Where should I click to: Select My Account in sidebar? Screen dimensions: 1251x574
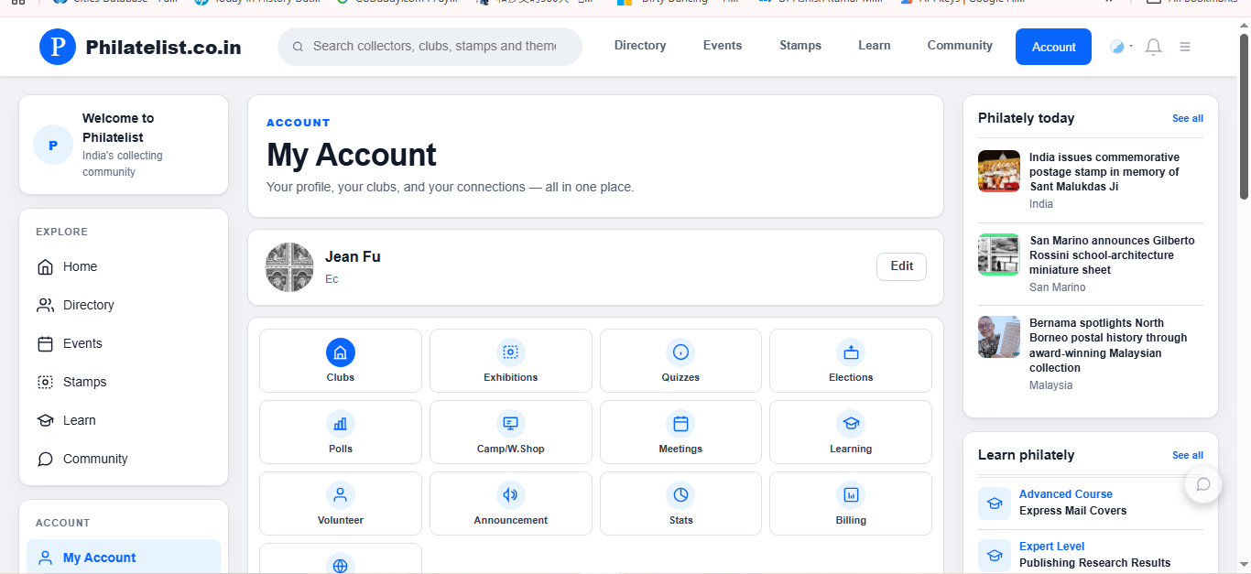[x=124, y=558]
